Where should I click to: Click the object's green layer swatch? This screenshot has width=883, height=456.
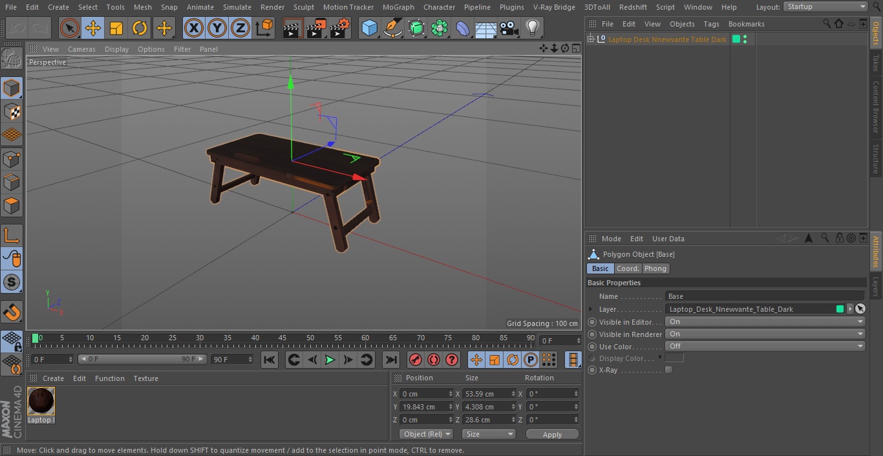point(736,39)
